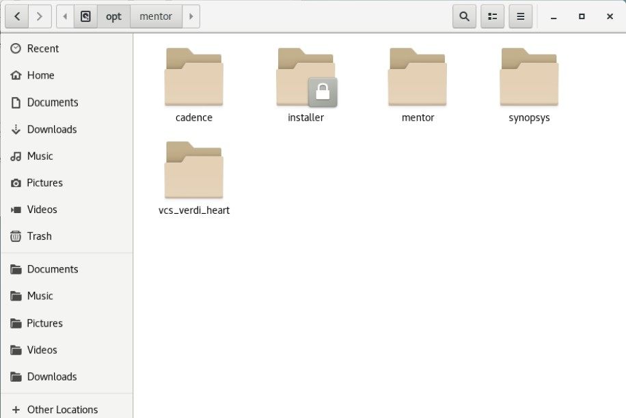The height and width of the screenshot is (418, 626).
Task: Open Trash in the sidebar
Action: click(x=67, y=236)
